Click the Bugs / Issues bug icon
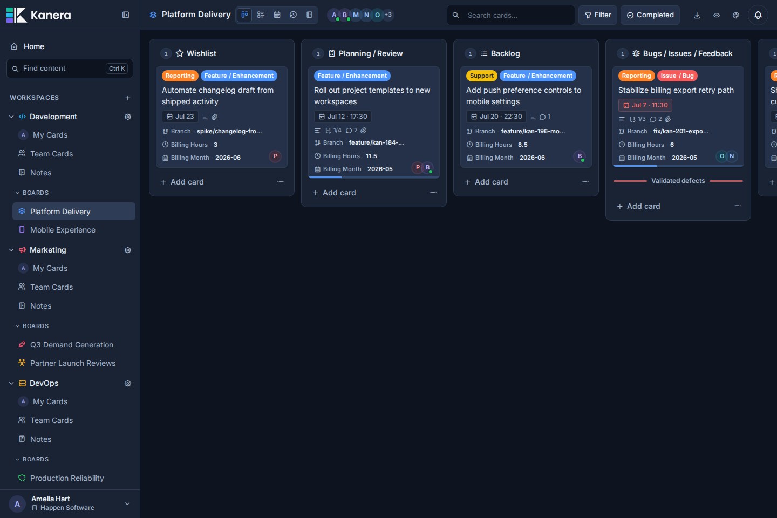 tap(636, 53)
